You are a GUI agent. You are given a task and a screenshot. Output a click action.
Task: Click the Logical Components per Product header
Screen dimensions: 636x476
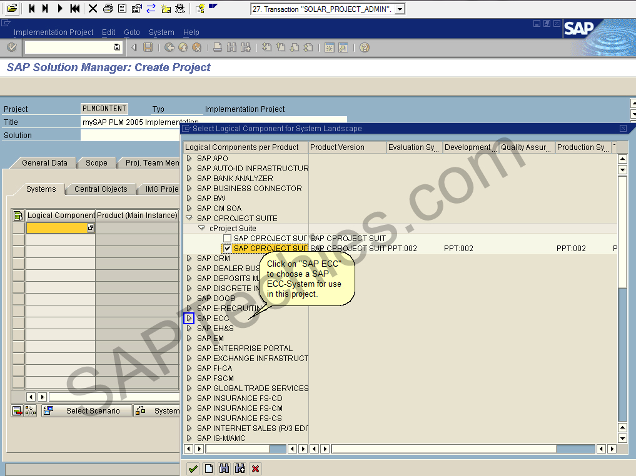tap(246, 147)
